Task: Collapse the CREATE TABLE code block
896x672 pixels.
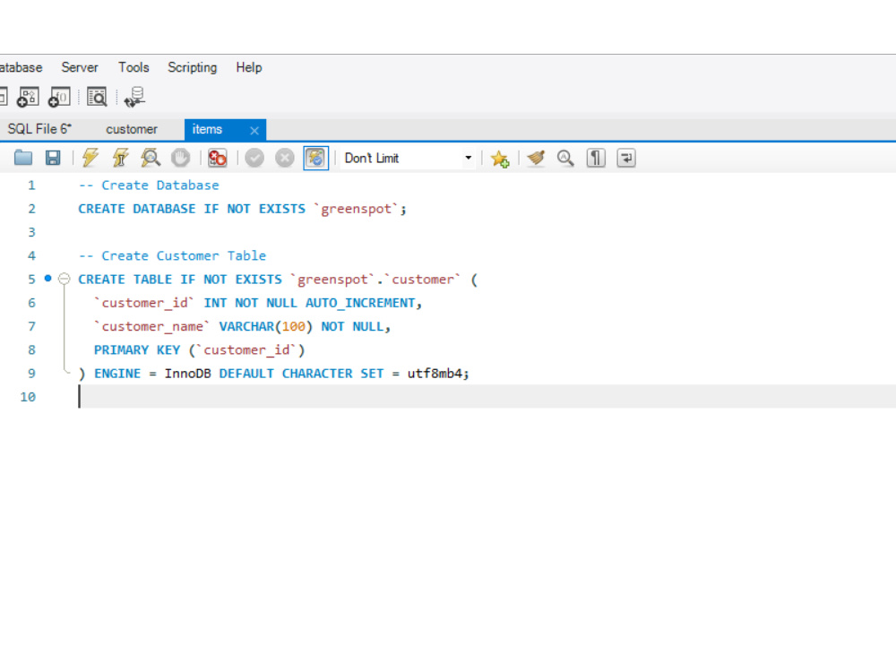Action: (64, 279)
